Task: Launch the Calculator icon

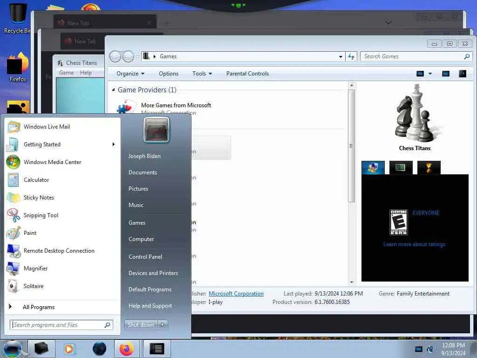Action: [x=13, y=180]
